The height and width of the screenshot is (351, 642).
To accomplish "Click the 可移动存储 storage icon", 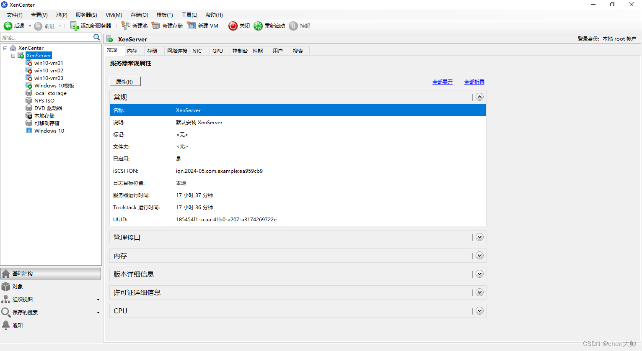I will tap(29, 123).
